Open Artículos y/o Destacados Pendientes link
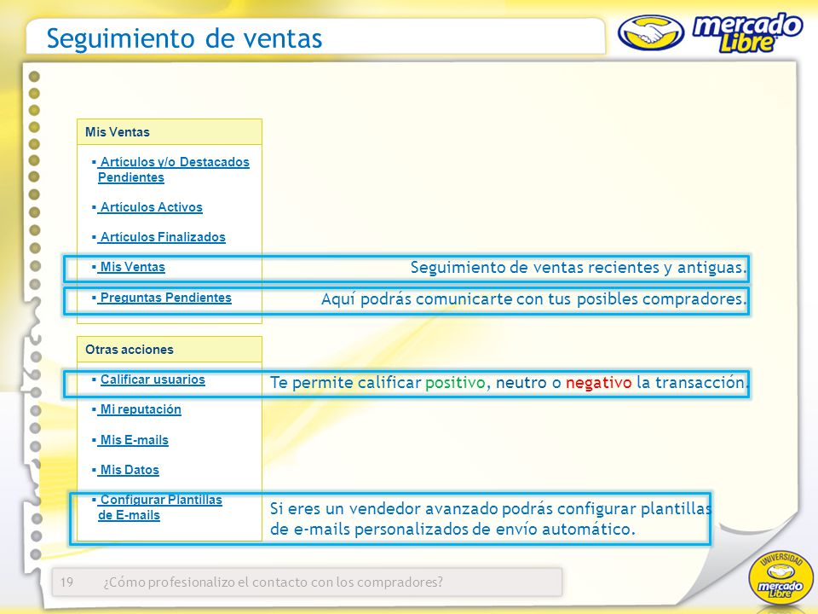The image size is (818, 614). tap(173, 170)
